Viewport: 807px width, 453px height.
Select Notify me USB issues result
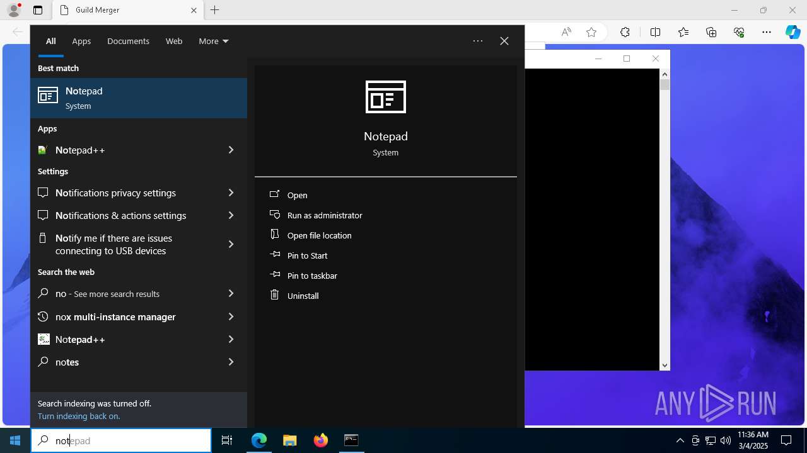139,244
